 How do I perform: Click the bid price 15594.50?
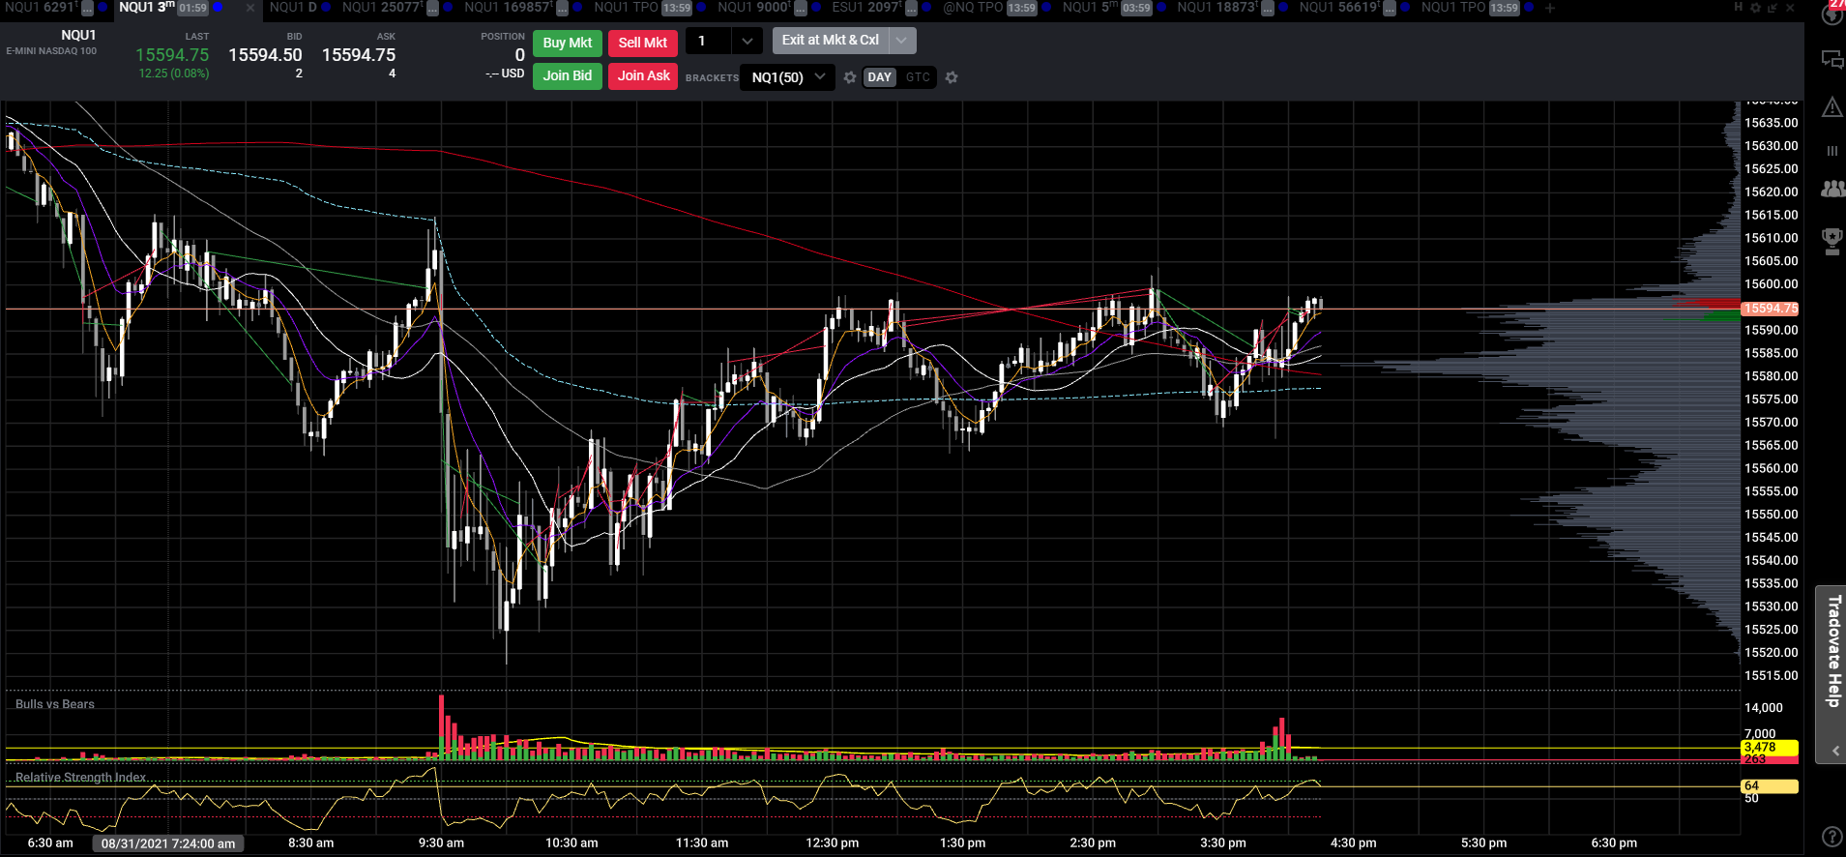tap(265, 55)
